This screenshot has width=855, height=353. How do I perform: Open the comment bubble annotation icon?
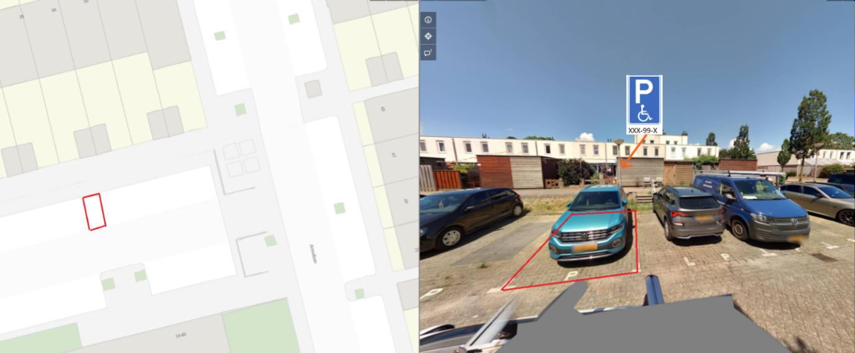point(428,53)
